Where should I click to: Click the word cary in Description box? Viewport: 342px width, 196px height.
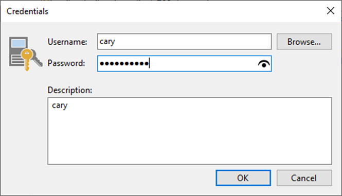[x=60, y=106]
